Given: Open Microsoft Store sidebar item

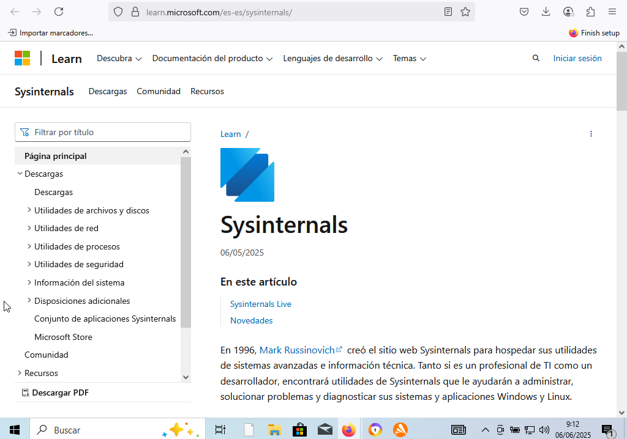Looking at the screenshot, I should [63, 337].
